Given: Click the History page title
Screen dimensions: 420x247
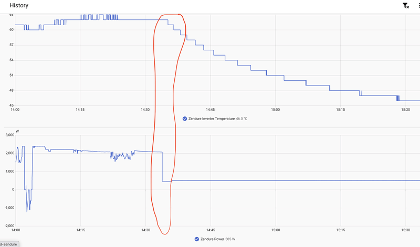Looking at the screenshot, I should [x=19, y=5].
